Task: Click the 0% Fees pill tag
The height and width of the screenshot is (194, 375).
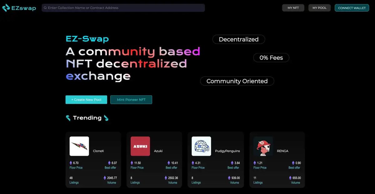Action: click(x=271, y=58)
